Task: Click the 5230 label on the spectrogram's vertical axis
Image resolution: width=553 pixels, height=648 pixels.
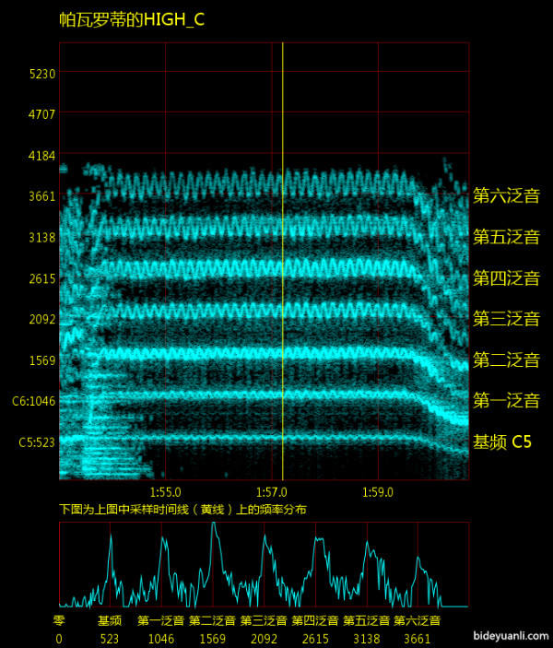Action: point(42,74)
